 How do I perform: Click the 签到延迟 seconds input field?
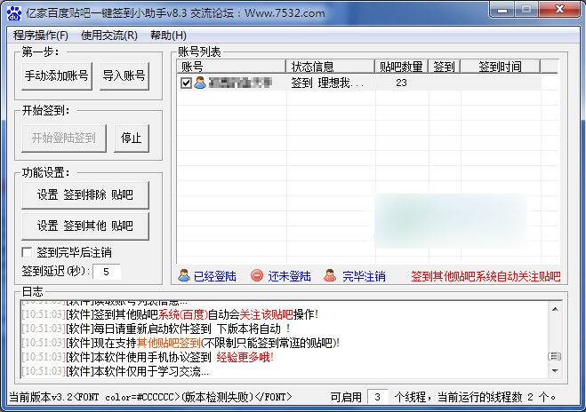(106, 271)
